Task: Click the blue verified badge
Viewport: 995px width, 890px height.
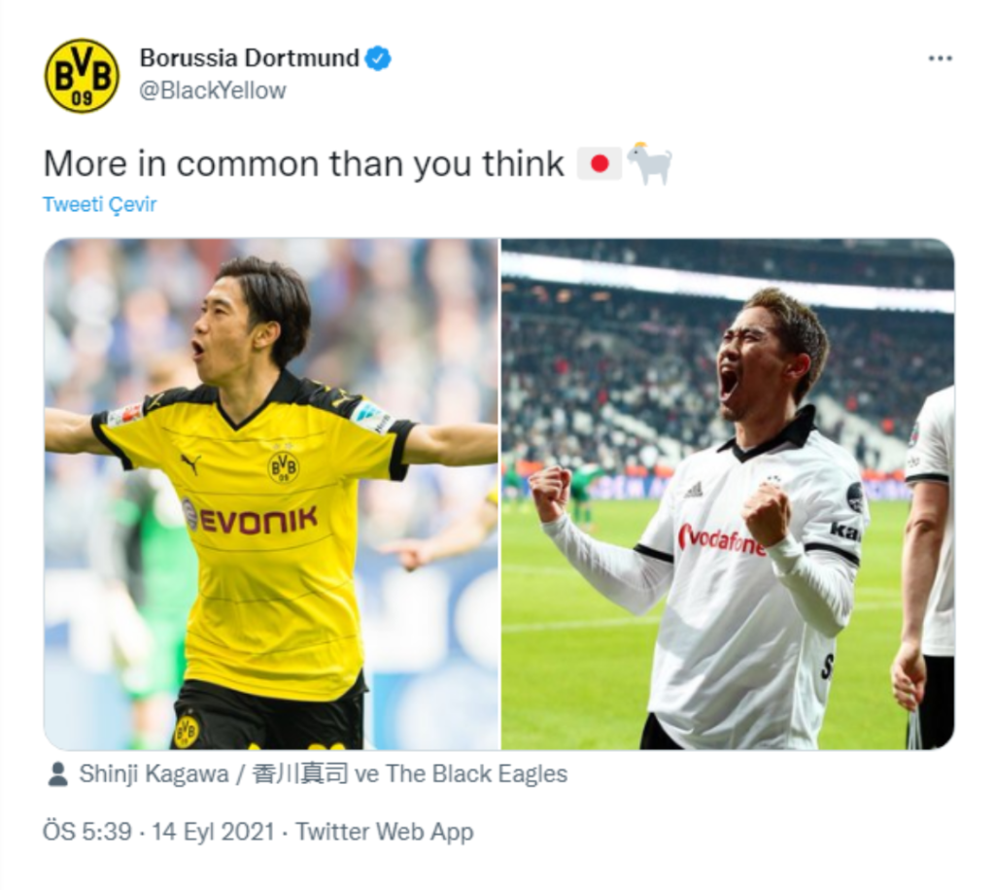Action: point(379,58)
